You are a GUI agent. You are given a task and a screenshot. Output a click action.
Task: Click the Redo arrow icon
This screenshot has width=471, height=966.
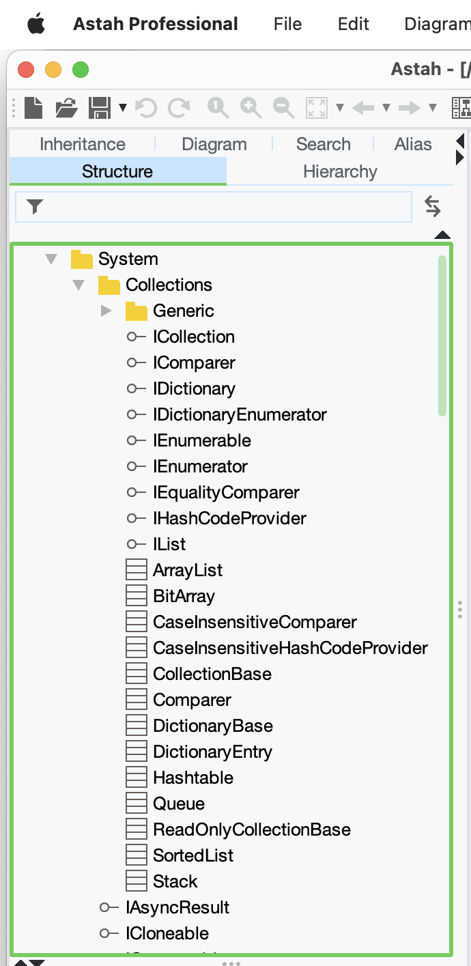tap(179, 108)
